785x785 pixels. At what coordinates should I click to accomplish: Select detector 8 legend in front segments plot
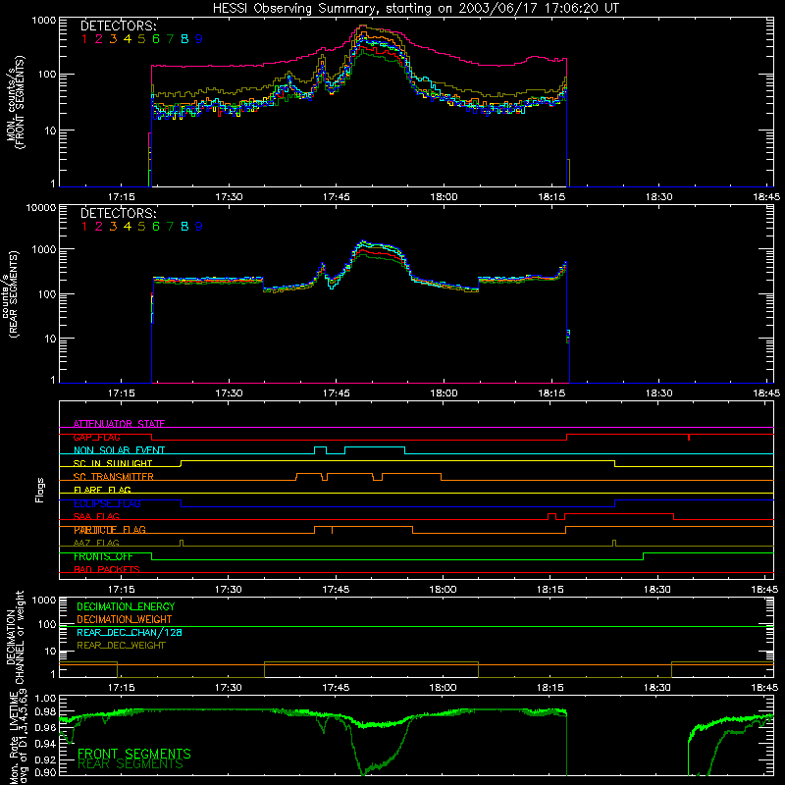tap(184, 39)
